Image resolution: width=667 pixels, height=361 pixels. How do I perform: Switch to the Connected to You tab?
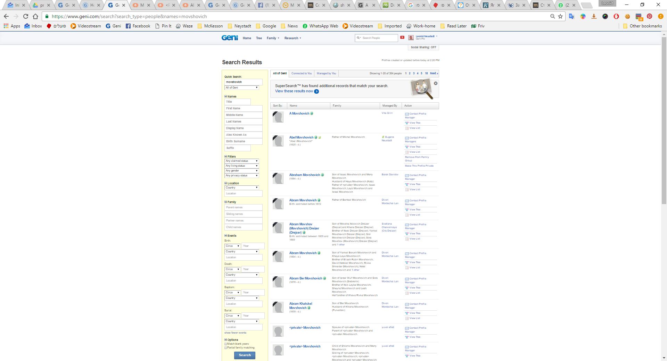[x=301, y=74]
